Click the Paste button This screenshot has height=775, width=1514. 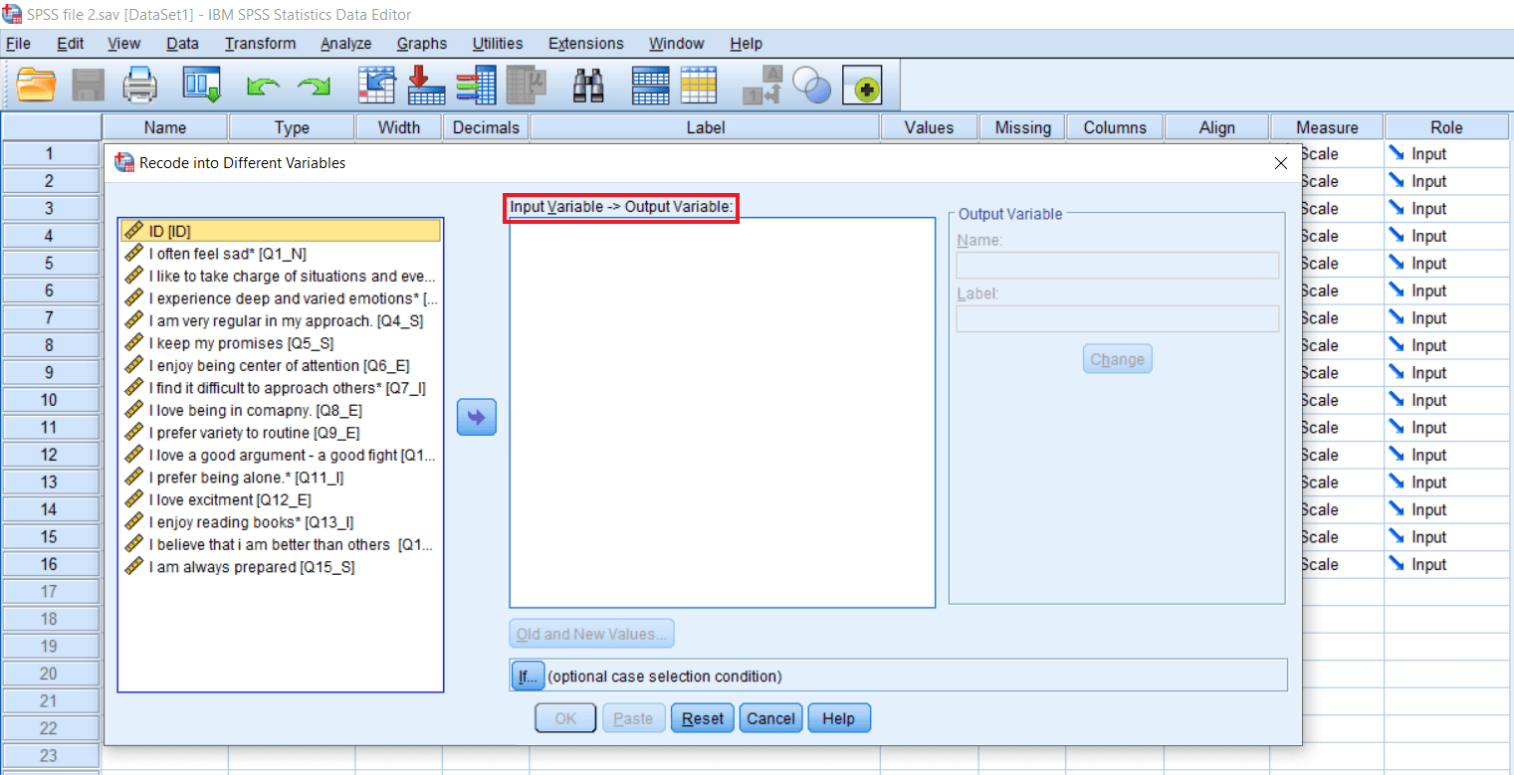pos(634,718)
